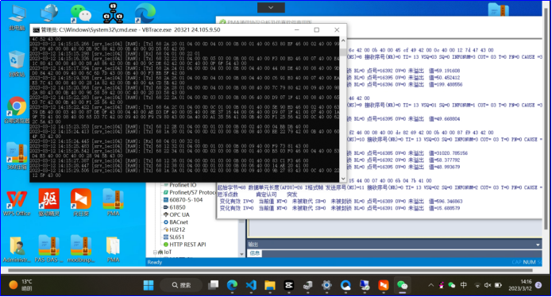552x297 pixels.
Task: Open File Explorer from the taskbar
Action: click(270, 285)
